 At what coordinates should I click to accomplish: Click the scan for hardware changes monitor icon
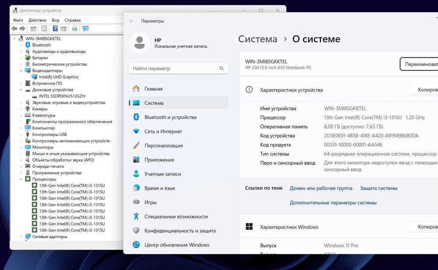pyautogui.click(x=86, y=28)
